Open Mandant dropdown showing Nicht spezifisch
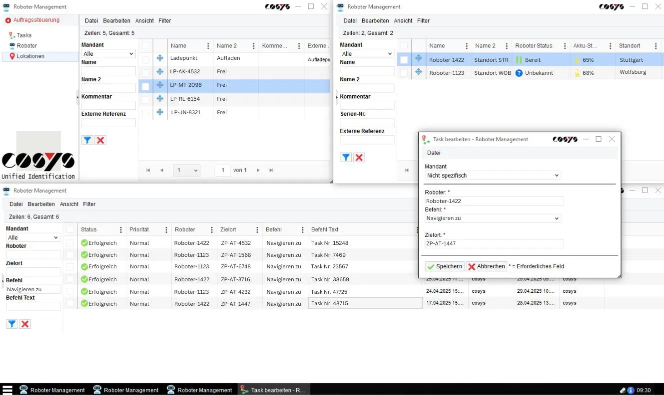This screenshot has height=395, width=664. [493, 176]
